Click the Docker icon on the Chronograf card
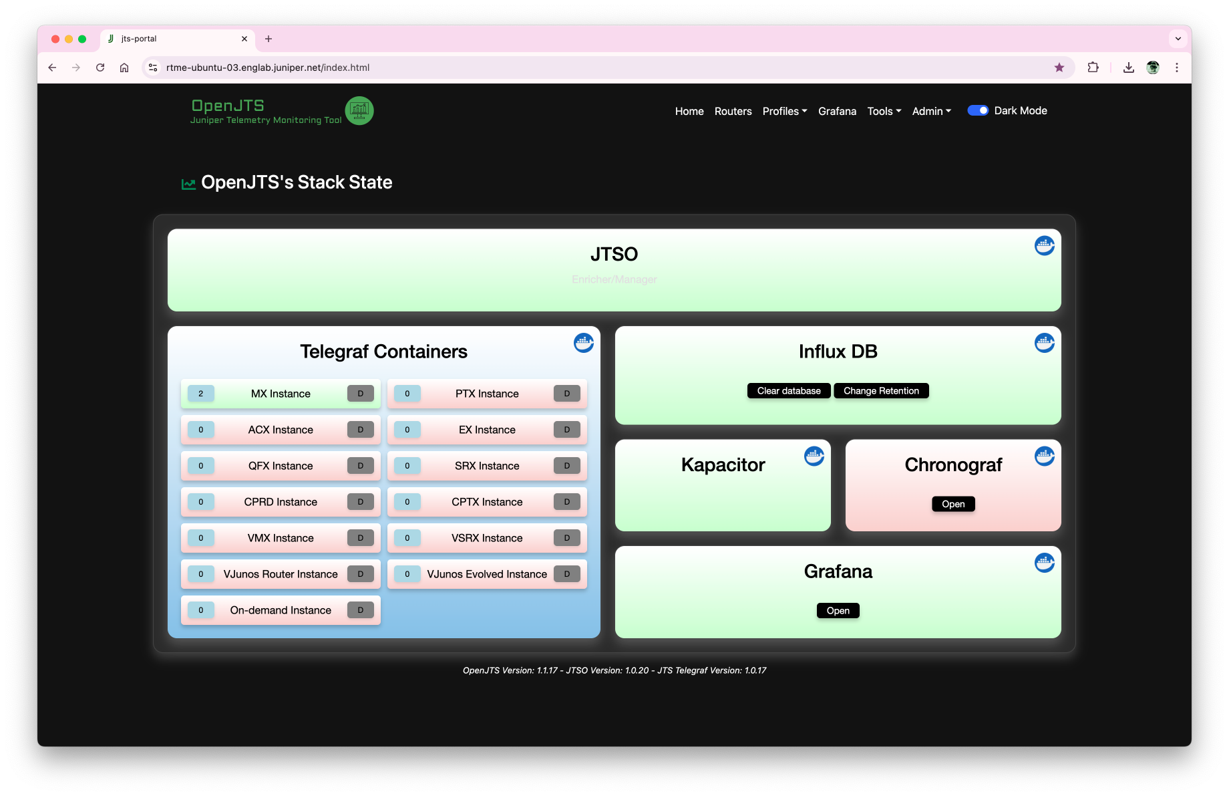The width and height of the screenshot is (1229, 796). (1044, 456)
